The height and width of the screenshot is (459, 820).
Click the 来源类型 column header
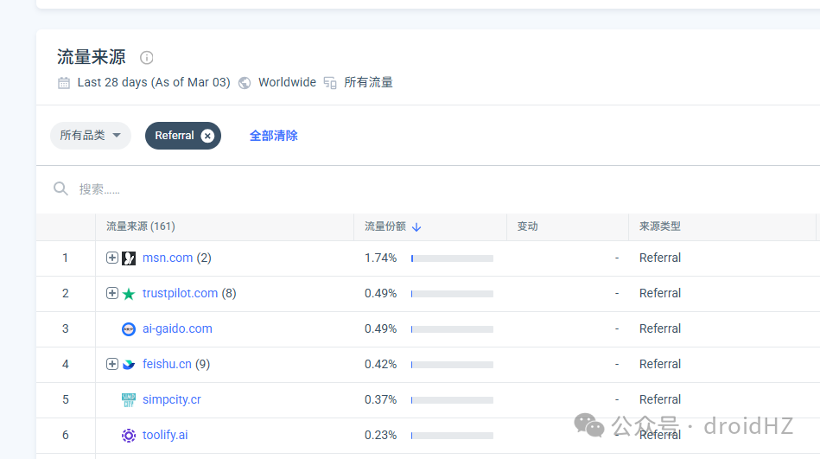tap(660, 226)
